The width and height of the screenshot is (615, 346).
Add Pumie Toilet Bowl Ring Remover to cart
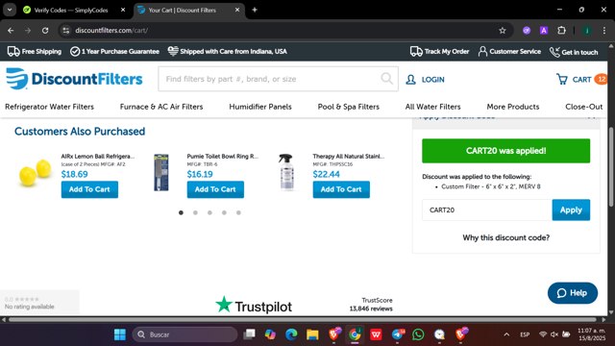tap(215, 189)
